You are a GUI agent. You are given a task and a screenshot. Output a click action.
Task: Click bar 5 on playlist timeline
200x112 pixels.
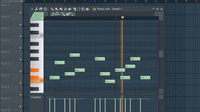pyautogui.click(x=65, y=1)
